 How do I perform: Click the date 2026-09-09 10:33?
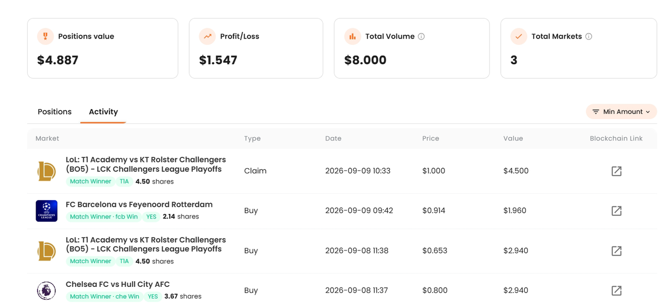pyautogui.click(x=358, y=171)
